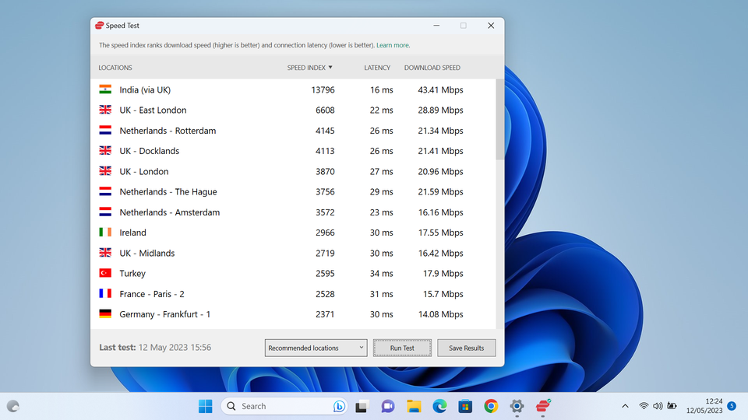Screen dimensions: 748x420
Task: Select the UK - East London row
Action: pos(294,110)
